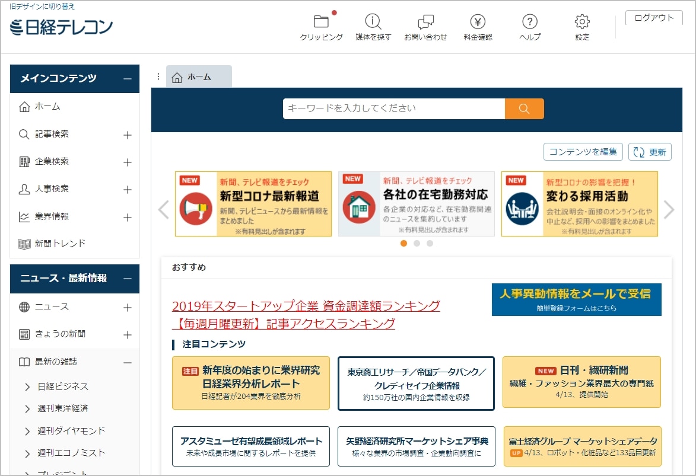Image resolution: width=696 pixels, height=476 pixels.
Task: Open 【毎週月曜更新】記事アクセスランキング link
Action: (283, 324)
